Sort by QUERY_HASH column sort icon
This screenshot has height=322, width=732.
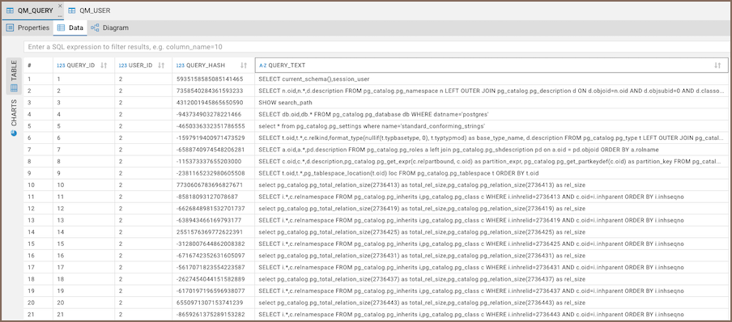(244, 66)
